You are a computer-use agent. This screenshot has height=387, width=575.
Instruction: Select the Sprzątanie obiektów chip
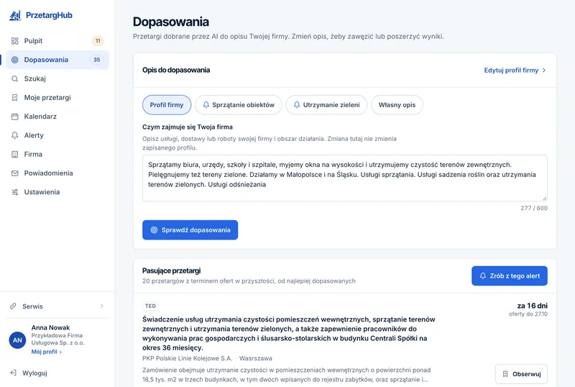pyautogui.click(x=239, y=104)
